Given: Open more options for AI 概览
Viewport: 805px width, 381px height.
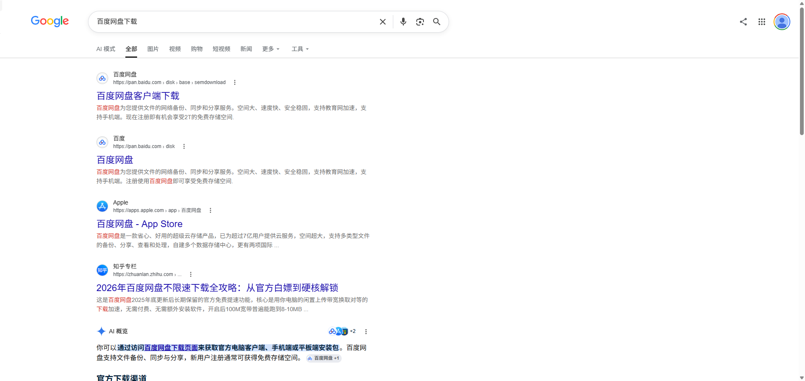Looking at the screenshot, I should tap(366, 332).
